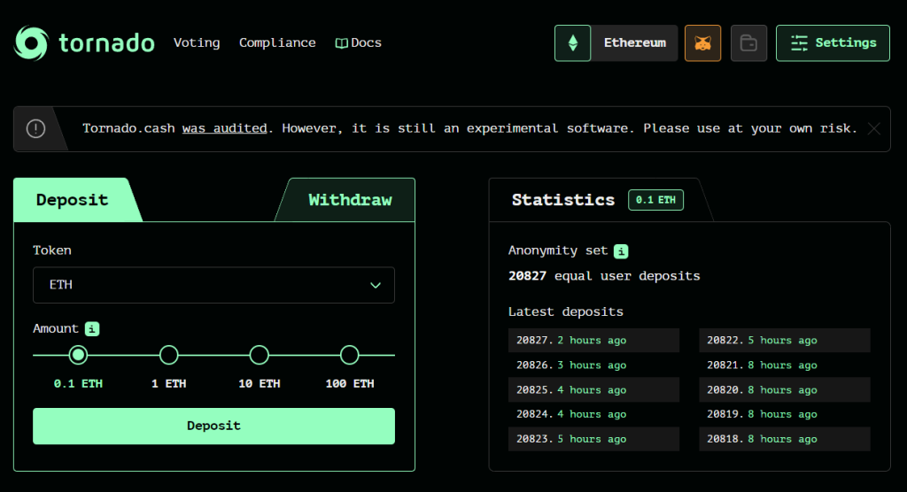The image size is (907, 492).
Task: Go to the Voting page
Action: pyautogui.click(x=197, y=42)
